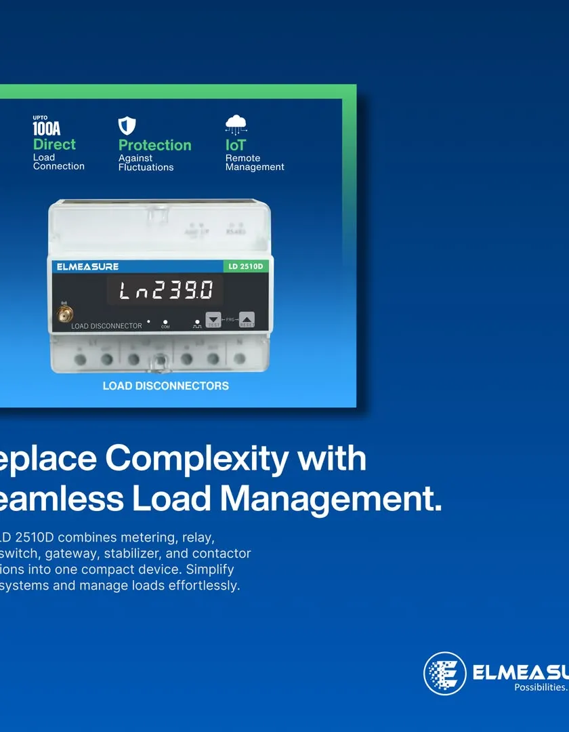
Task: Click the pulse indicator LED on the device
Action: [x=197, y=322]
